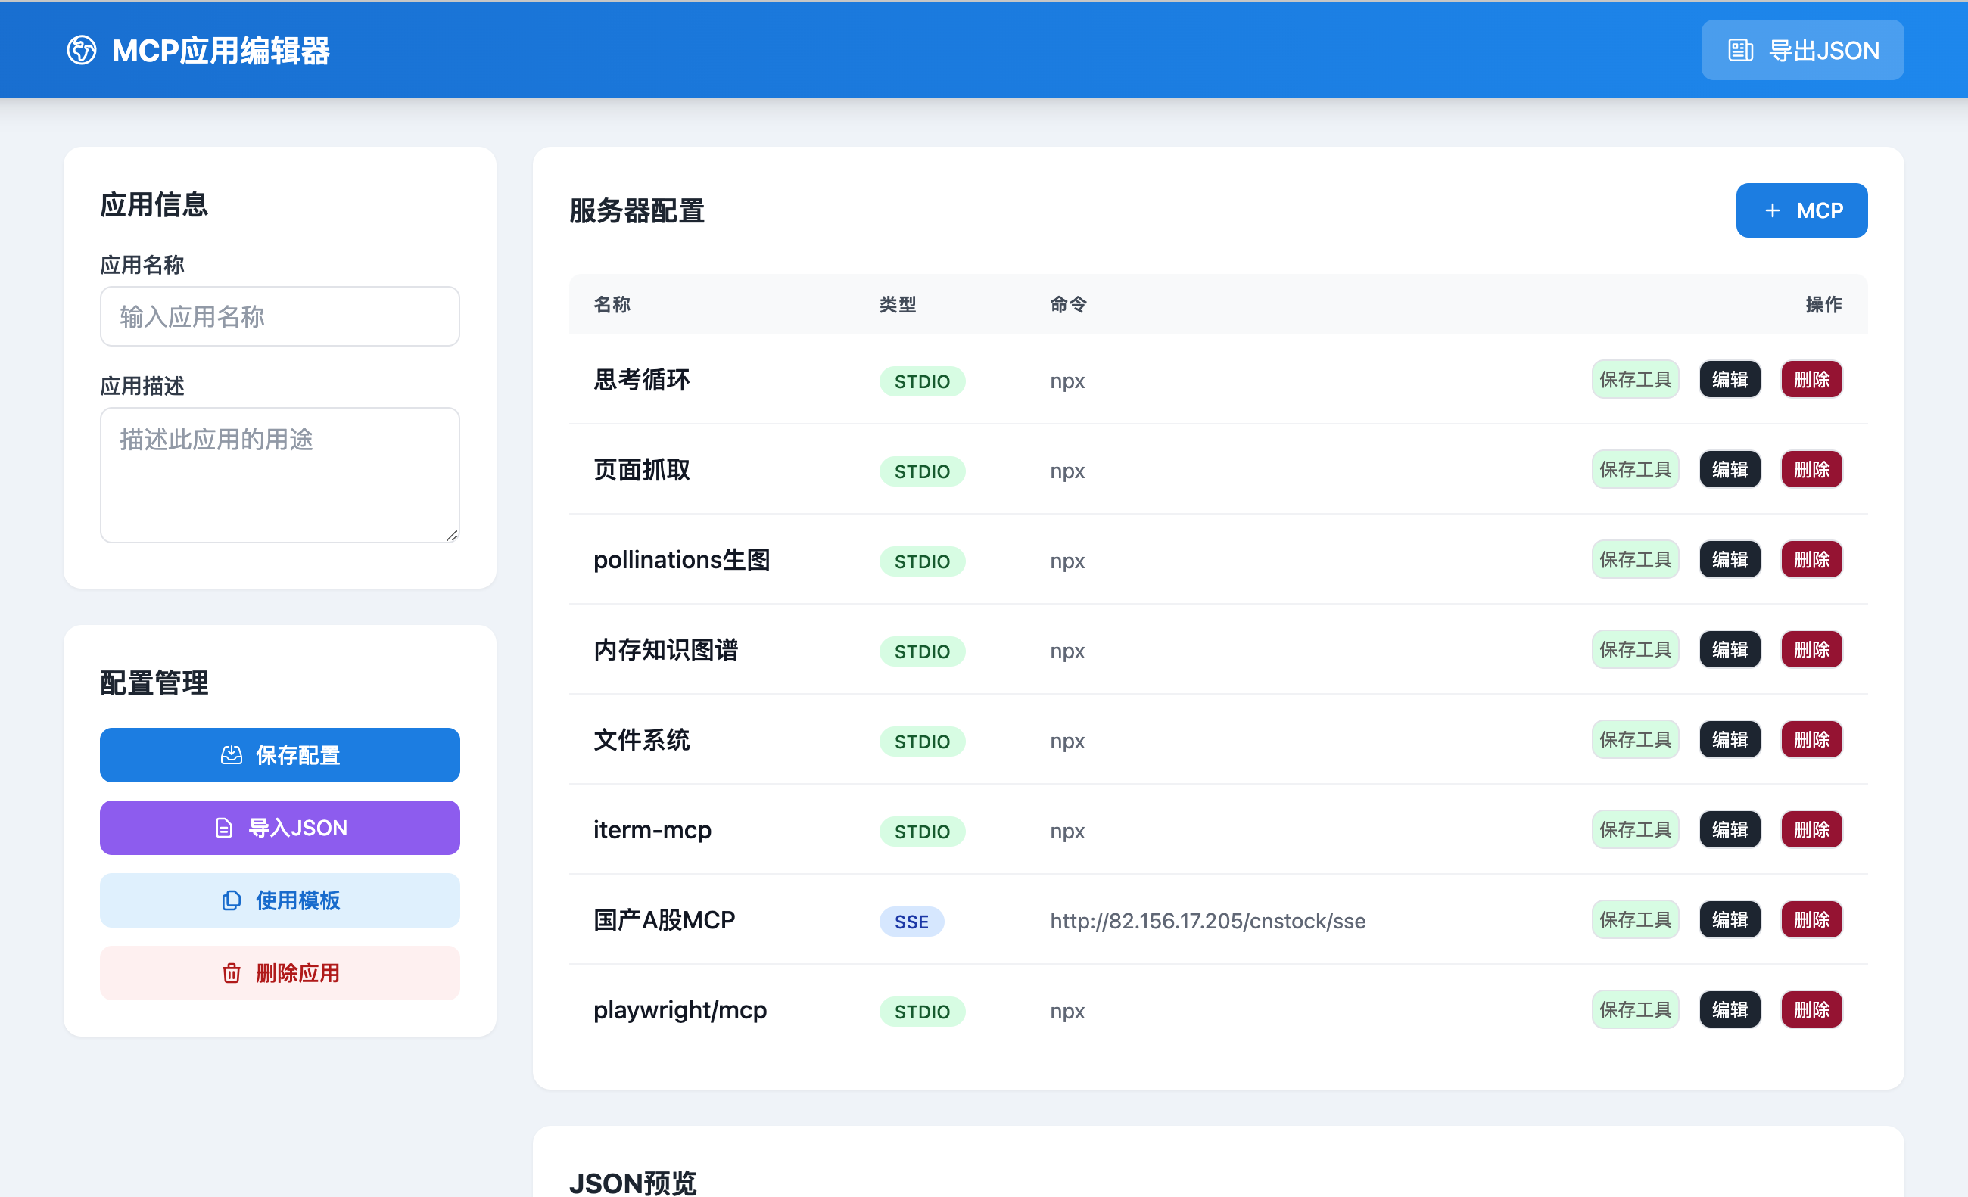Click the import JSON file icon

point(225,828)
